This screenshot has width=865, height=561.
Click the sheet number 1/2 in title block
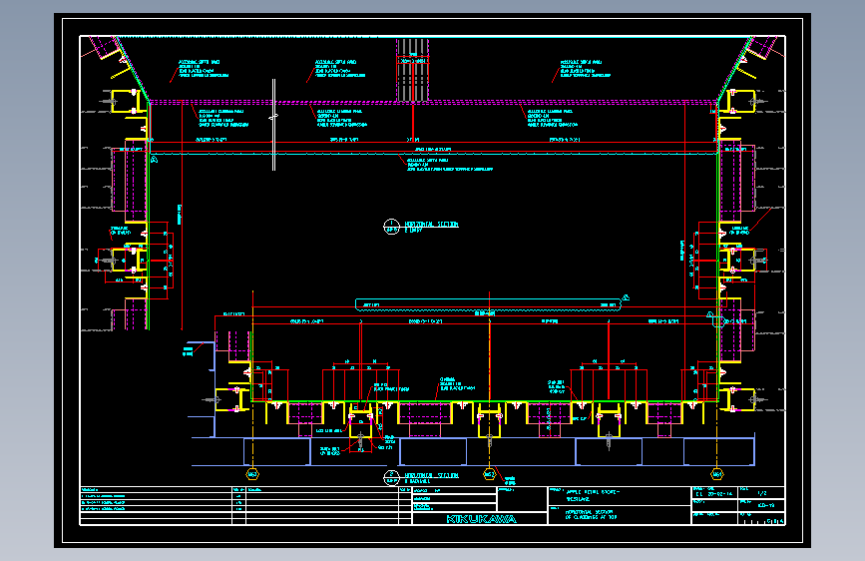click(x=762, y=493)
